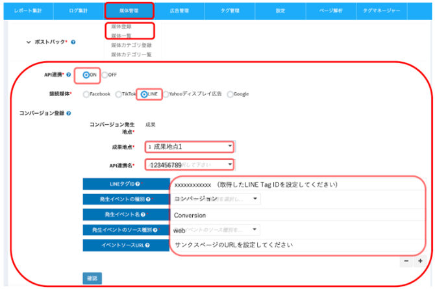Expand the 発生イベントの種別 dropdown
This screenshot has height=289, width=435.
pos(217,199)
